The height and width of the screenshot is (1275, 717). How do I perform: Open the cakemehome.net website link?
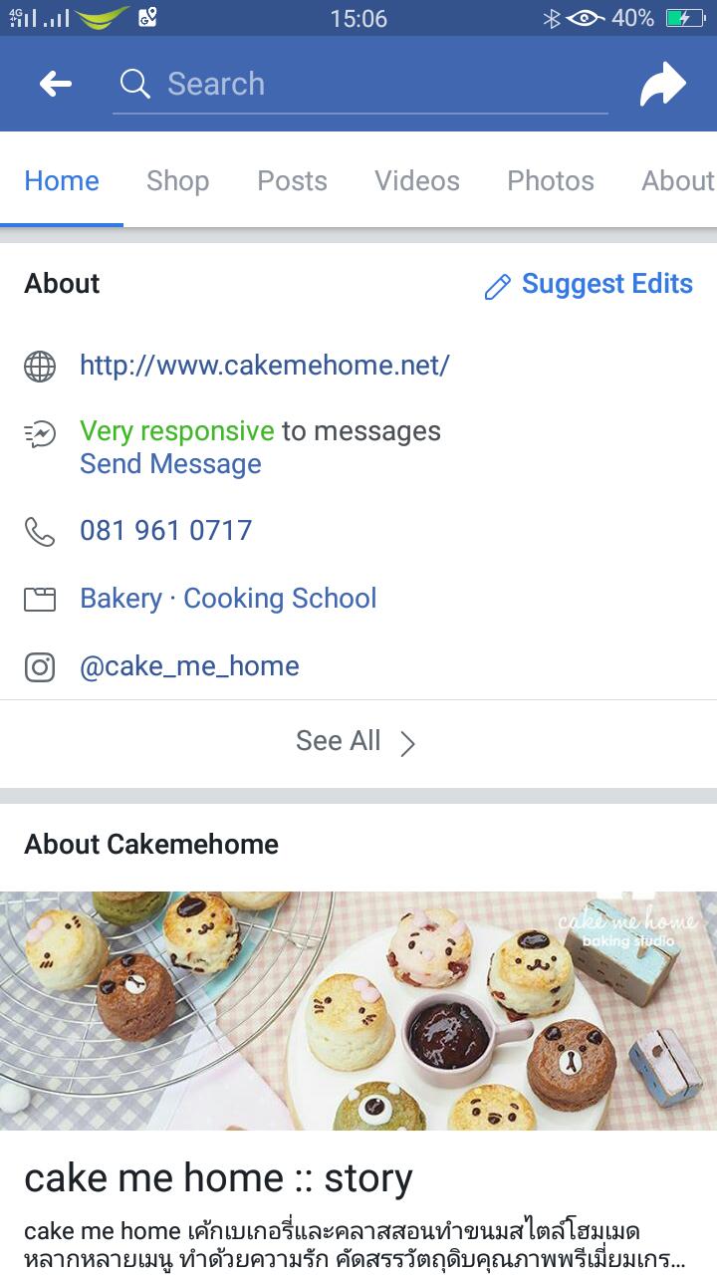265,366
